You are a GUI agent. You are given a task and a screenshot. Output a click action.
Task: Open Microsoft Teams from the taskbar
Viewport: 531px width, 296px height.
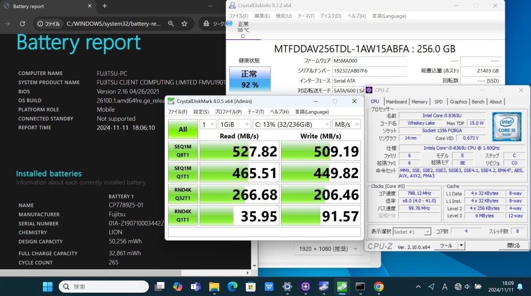[x=196, y=286]
